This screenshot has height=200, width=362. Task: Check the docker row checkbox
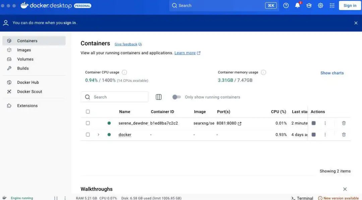tap(88, 135)
